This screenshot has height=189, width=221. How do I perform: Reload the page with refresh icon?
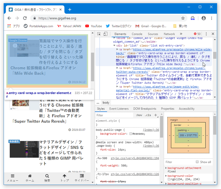point(25,18)
